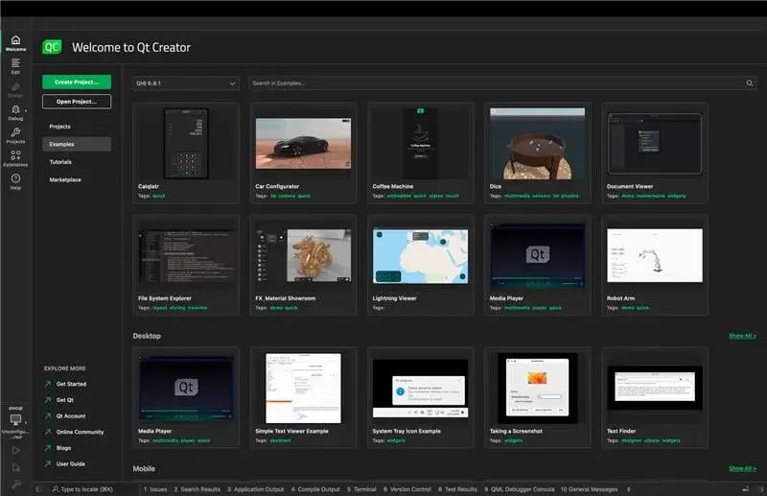Viewport: 767px width, 496px height.
Task: Toggle the left sidebar visibility
Action: point(40,488)
